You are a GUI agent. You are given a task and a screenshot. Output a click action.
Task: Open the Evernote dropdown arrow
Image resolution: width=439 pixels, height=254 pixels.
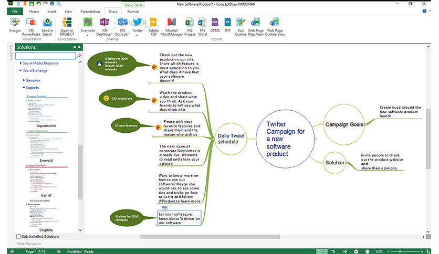click(x=88, y=36)
